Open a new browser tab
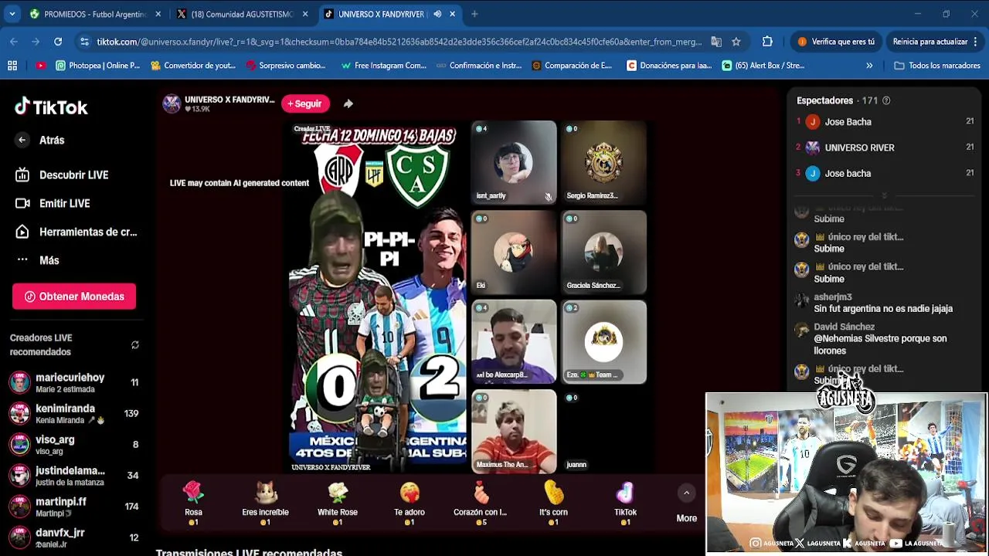This screenshot has height=556, width=989. click(474, 14)
